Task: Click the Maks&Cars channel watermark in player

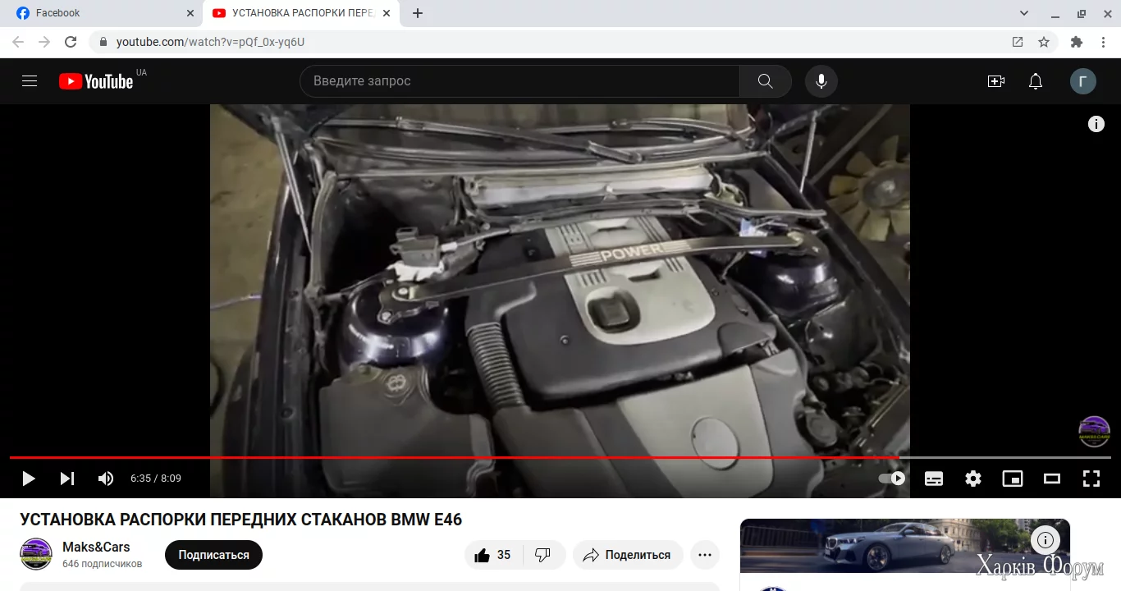Action: [x=1094, y=432]
